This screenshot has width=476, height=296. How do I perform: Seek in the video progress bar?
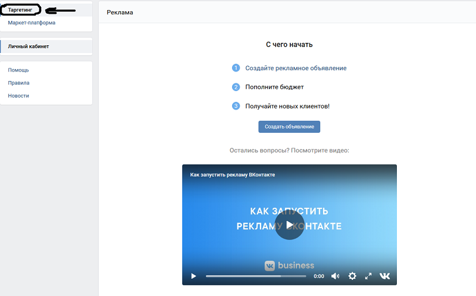pyautogui.click(x=256, y=276)
